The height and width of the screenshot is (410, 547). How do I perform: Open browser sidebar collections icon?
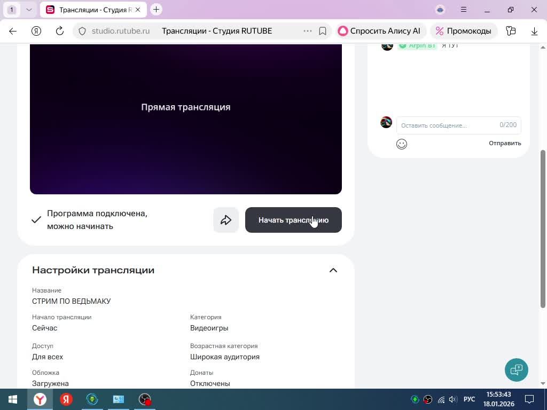click(511, 31)
